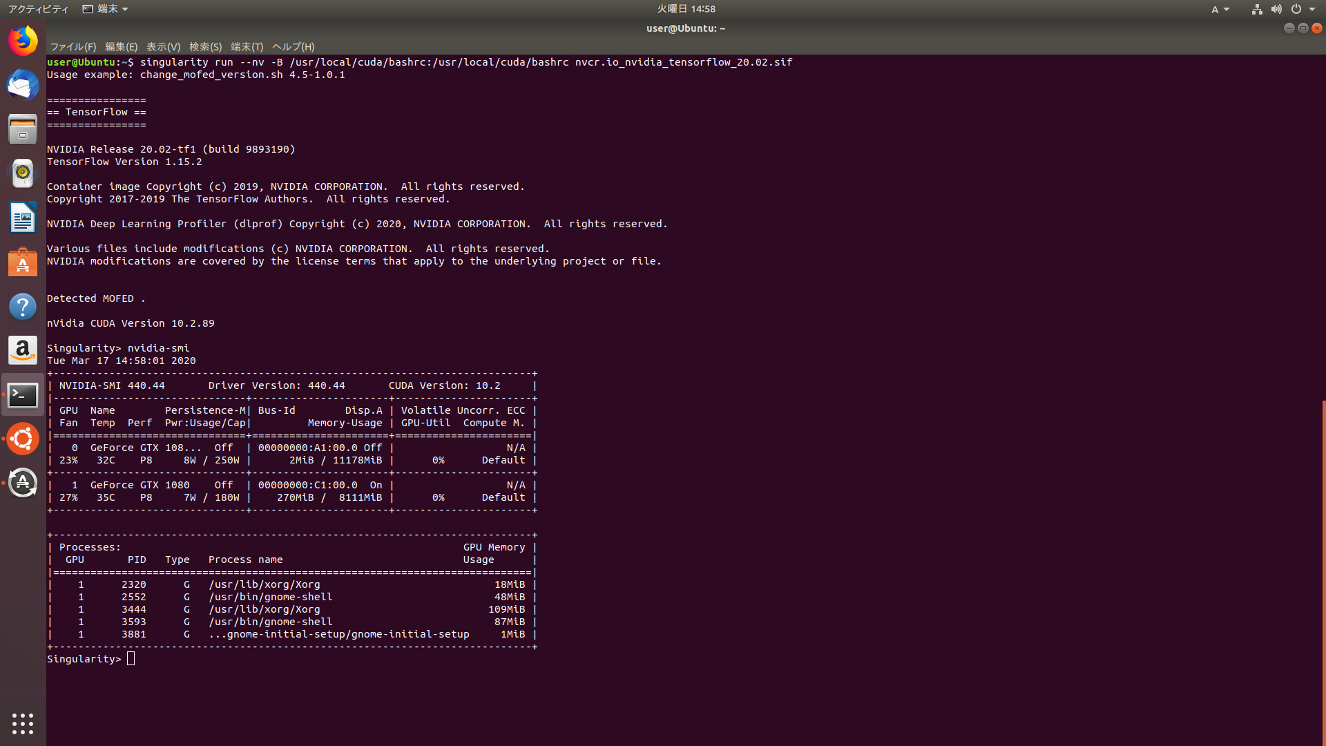Minimize the terminal window
This screenshot has width=1326, height=746.
[x=1289, y=28]
